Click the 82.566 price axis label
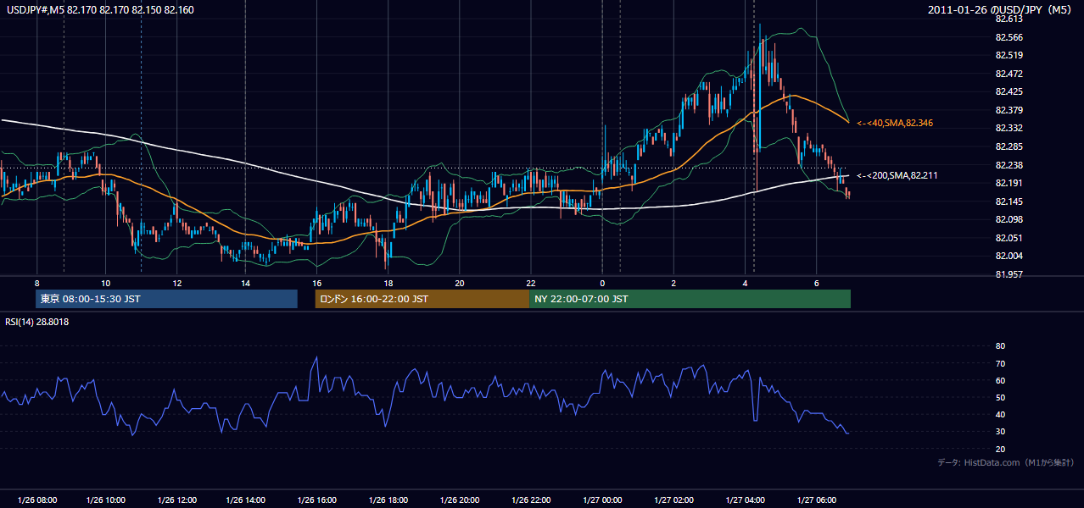 point(1009,37)
